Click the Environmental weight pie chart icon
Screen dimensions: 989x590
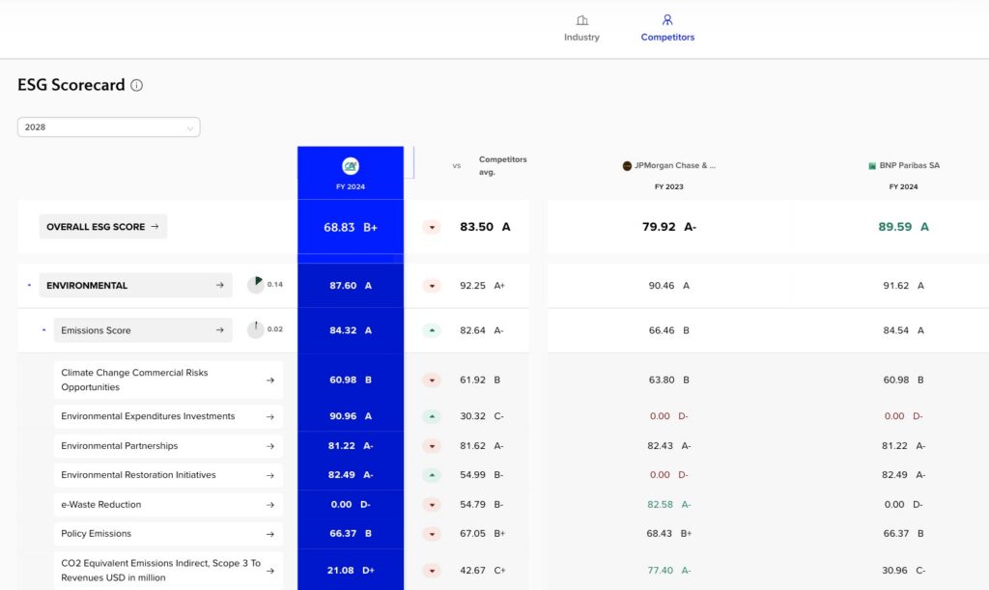pos(255,285)
